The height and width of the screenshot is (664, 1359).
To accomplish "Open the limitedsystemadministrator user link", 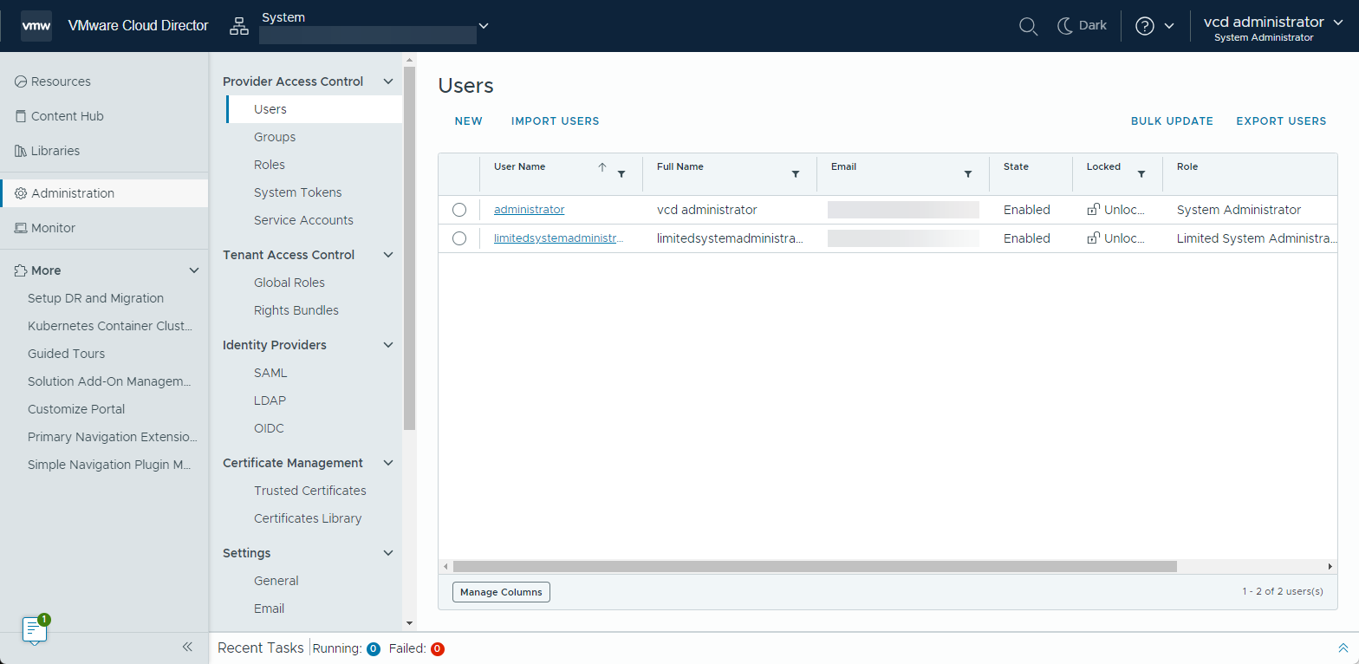I will point(559,238).
